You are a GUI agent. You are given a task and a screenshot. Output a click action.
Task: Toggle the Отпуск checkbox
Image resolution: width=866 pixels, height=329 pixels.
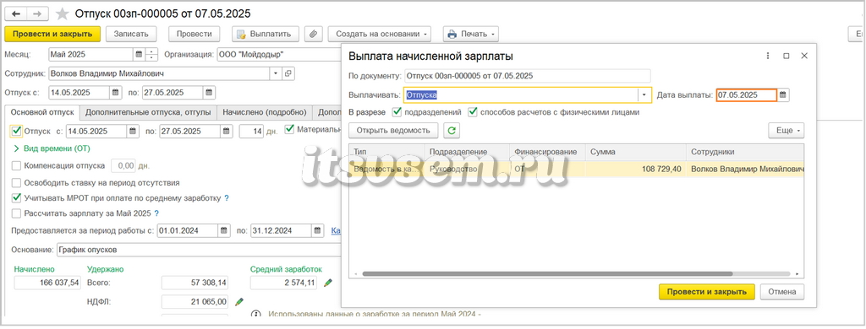[16, 131]
